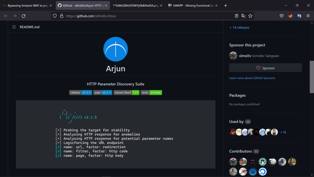Translate this page icon in address bar
314x177 pixels.
[x=243, y=16]
